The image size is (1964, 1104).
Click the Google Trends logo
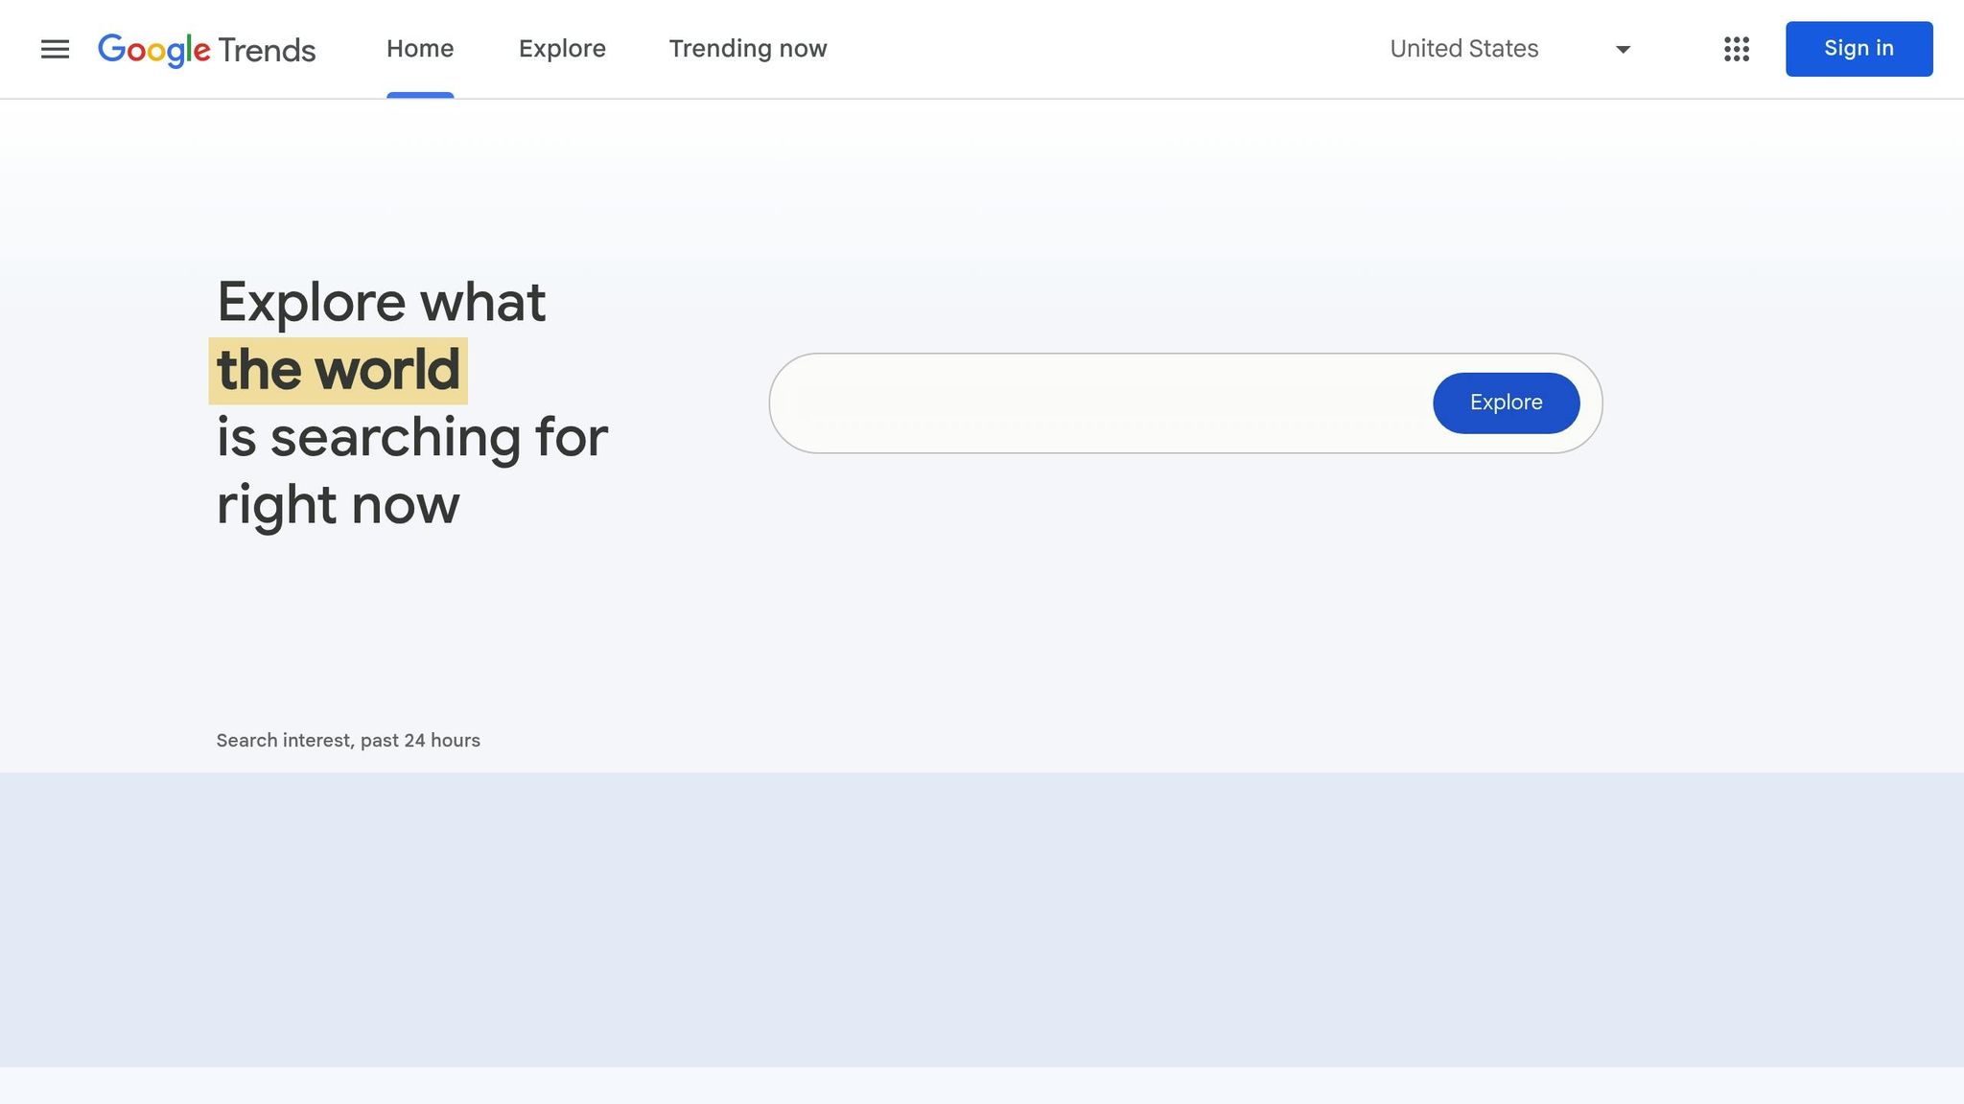click(x=206, y=49)
